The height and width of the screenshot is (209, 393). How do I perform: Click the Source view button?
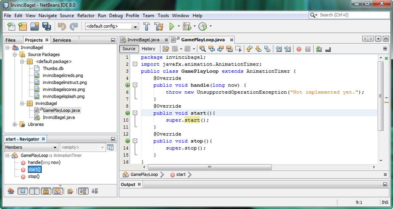click(129, 49)
